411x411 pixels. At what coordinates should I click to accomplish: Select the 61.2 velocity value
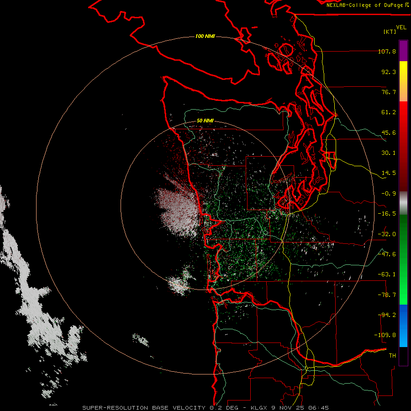389,112
